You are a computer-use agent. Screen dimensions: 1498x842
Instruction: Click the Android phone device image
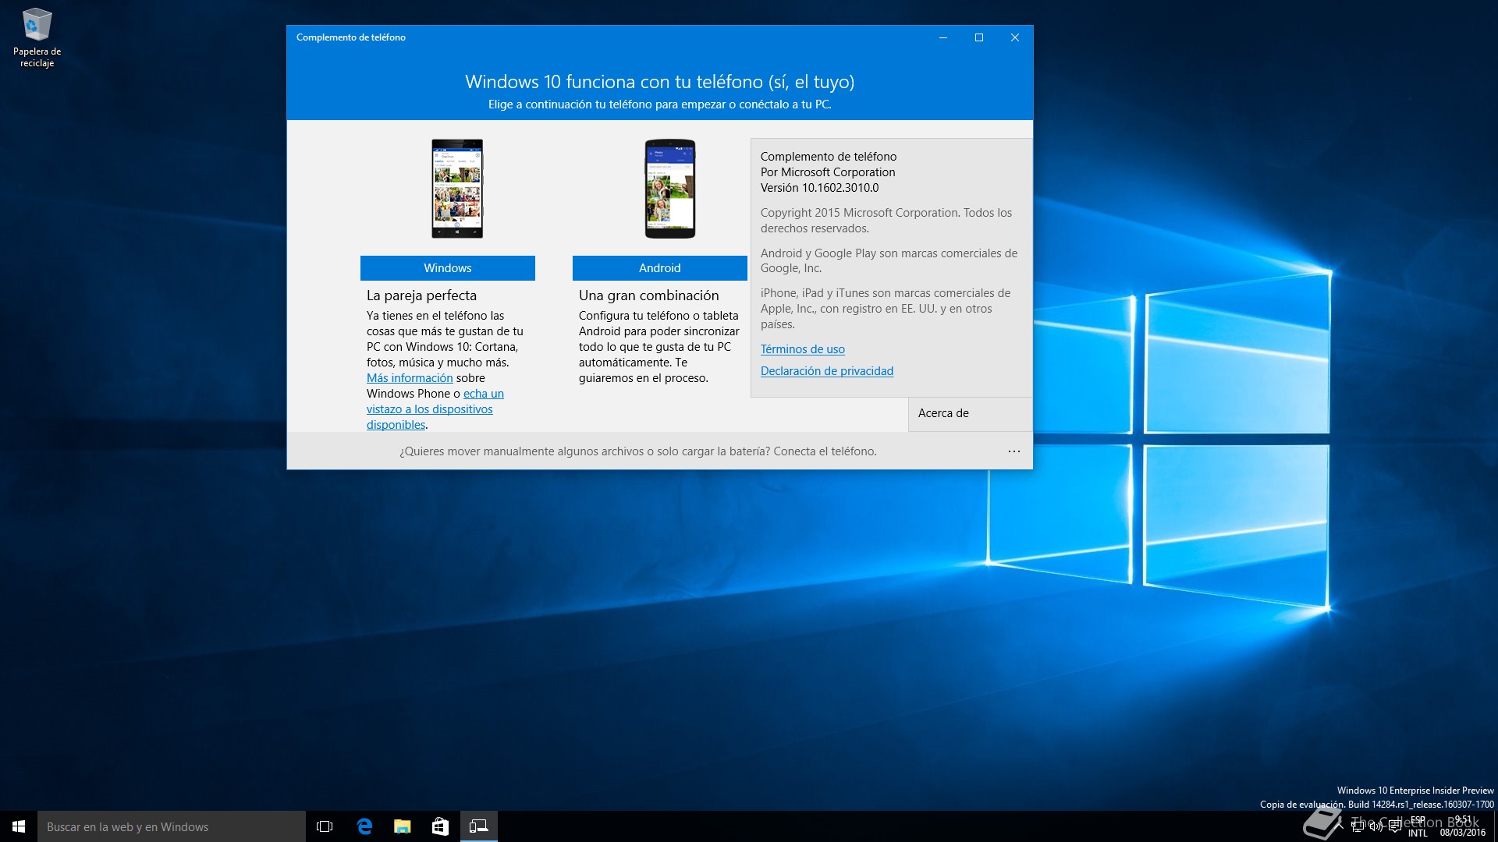point(670,189)
